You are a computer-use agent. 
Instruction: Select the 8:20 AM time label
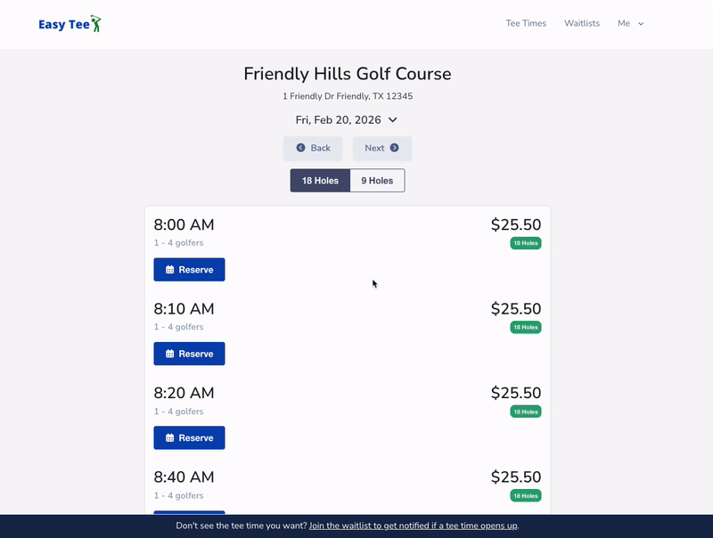[x=182, y=393]
